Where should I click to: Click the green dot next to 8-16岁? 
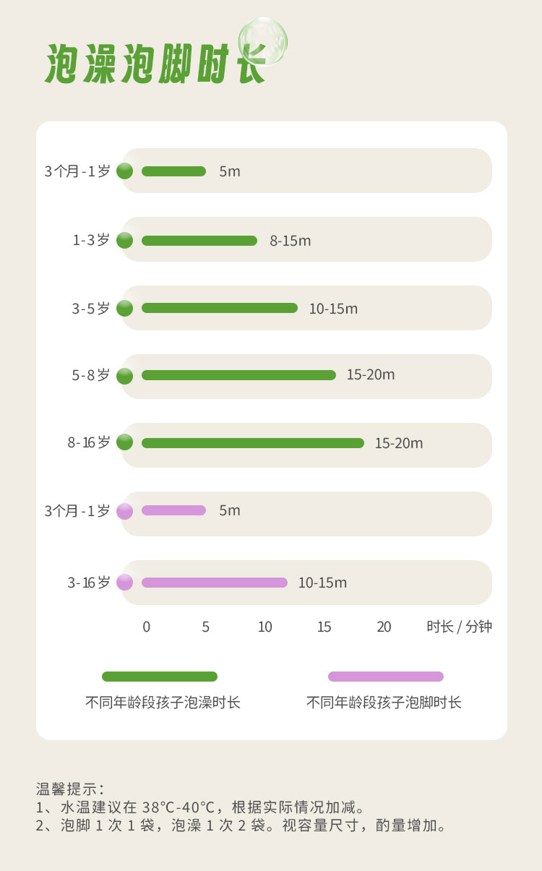click(x=125, y=442)
